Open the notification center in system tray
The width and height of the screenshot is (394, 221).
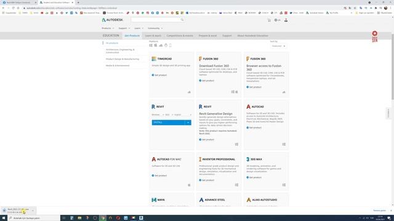coord(389,218)
